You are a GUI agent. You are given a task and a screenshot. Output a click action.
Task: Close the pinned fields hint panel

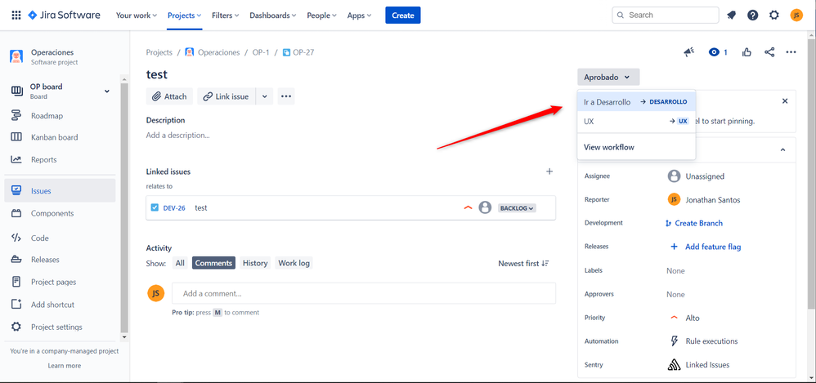[785, 100]
